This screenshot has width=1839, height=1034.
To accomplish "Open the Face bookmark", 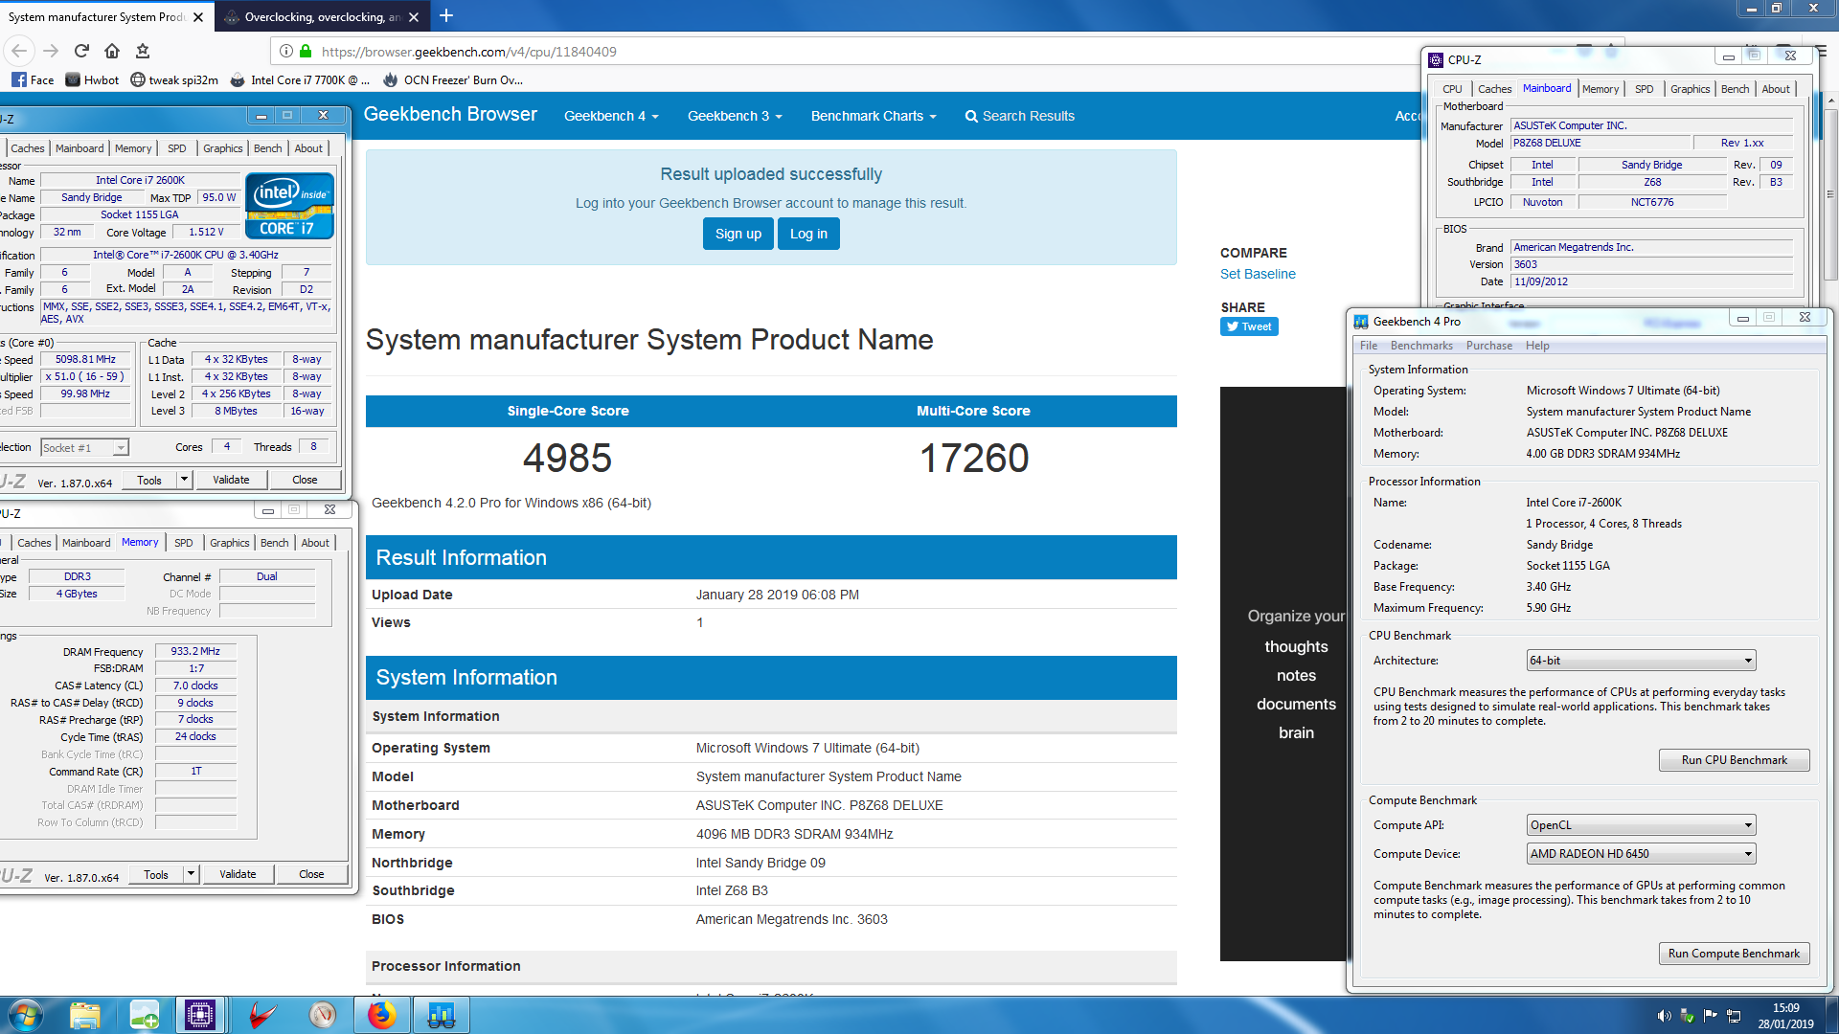I will click(x=34, y=80).
